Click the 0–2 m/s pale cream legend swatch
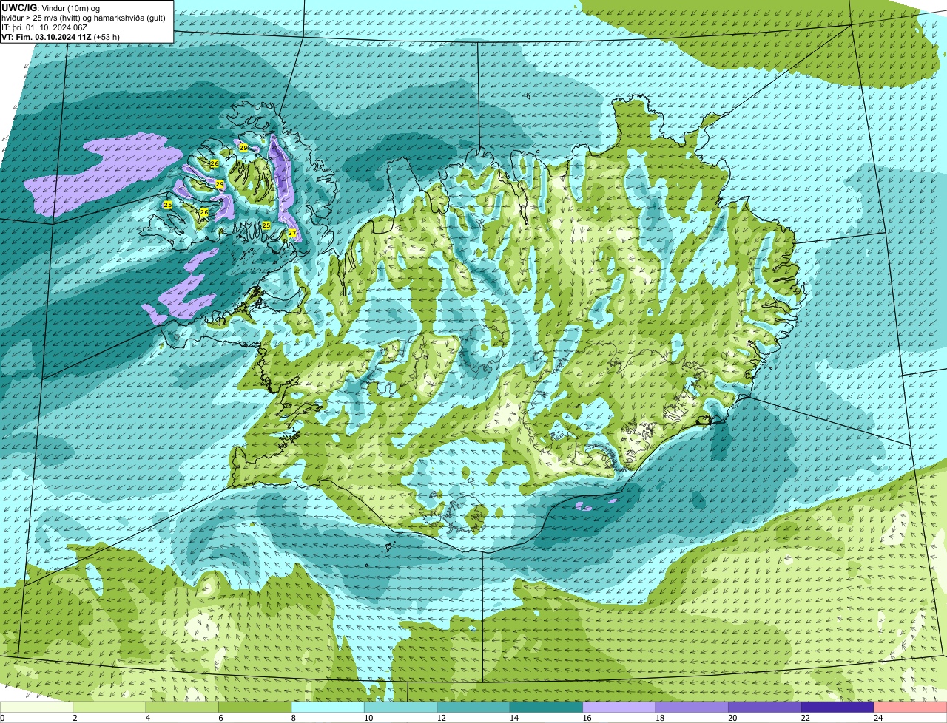947x723 pixels. (x=37, y=707)
